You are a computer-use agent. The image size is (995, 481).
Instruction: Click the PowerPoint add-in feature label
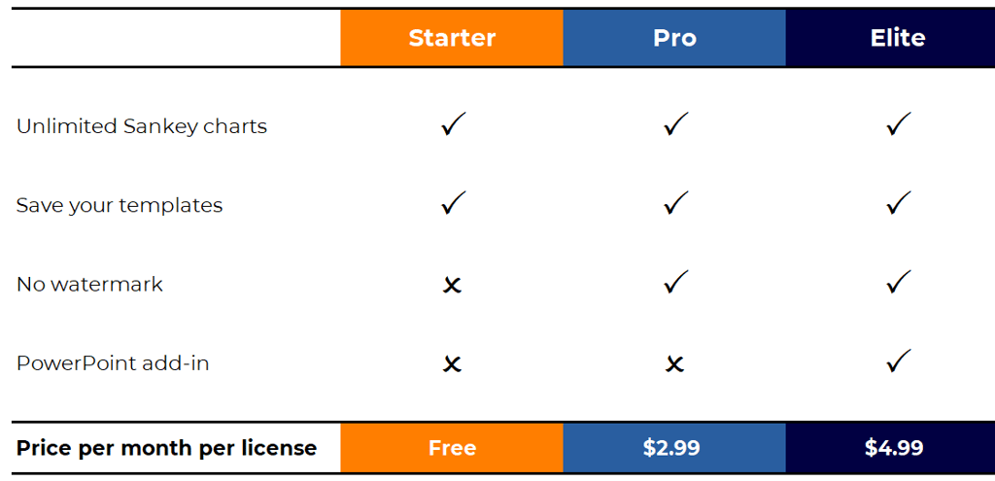(113, 363)
